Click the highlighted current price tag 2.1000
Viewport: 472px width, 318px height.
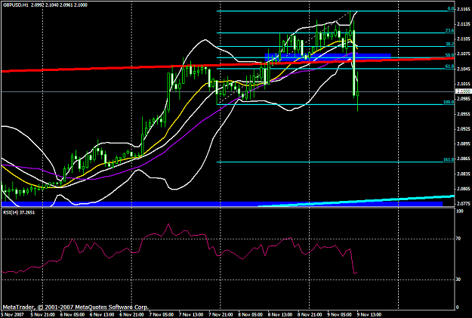pos(463,91)
